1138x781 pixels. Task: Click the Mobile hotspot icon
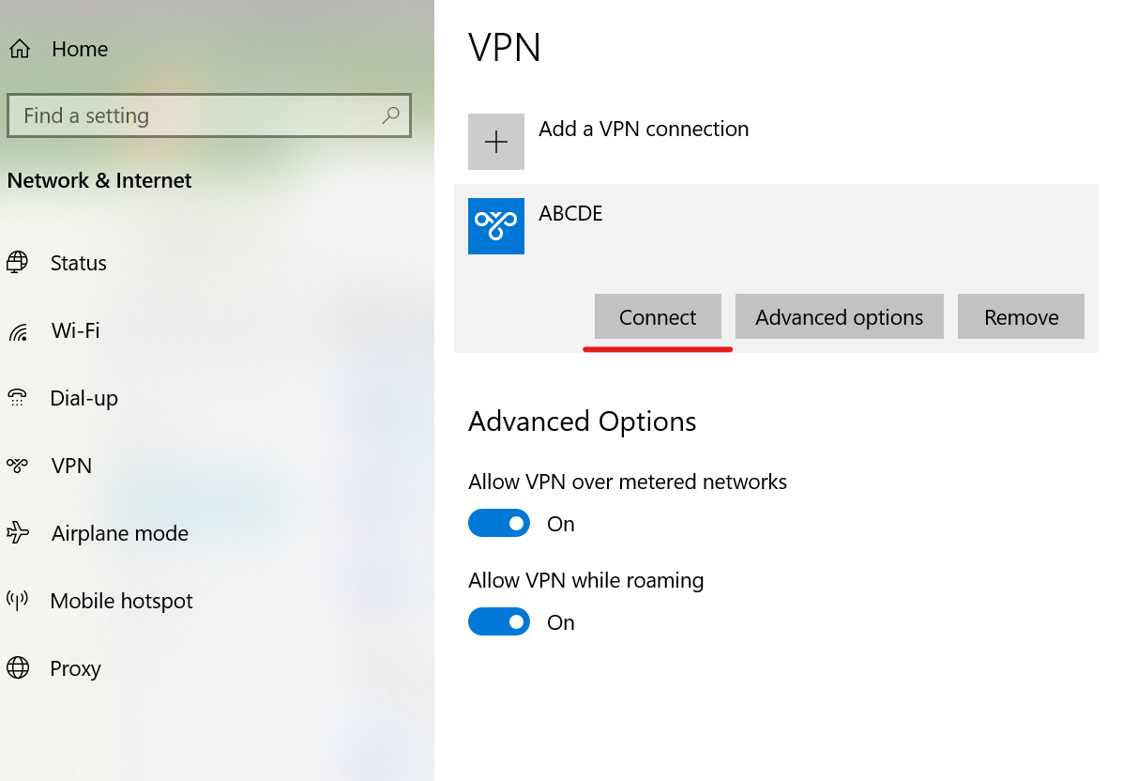click(17, 601)
